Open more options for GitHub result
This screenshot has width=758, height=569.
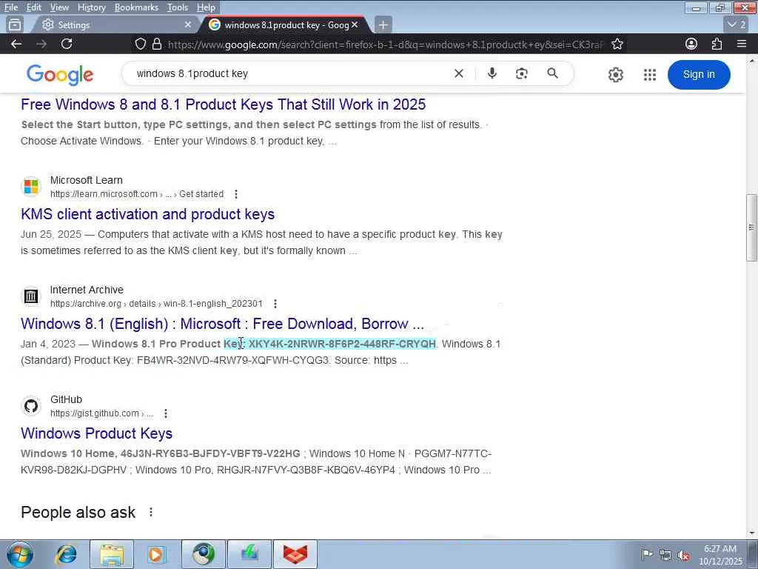coord(166,413)
